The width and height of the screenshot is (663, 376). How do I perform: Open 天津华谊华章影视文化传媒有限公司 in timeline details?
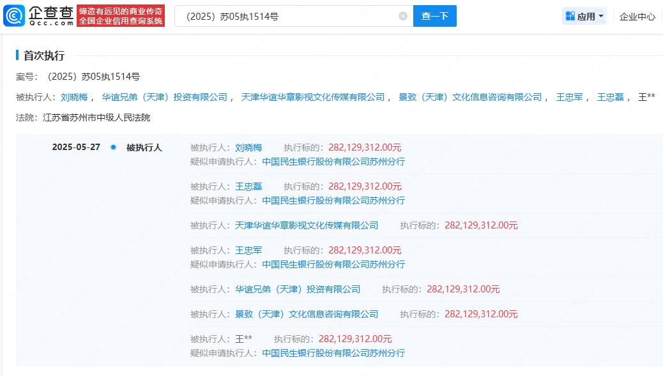(307, 225)
